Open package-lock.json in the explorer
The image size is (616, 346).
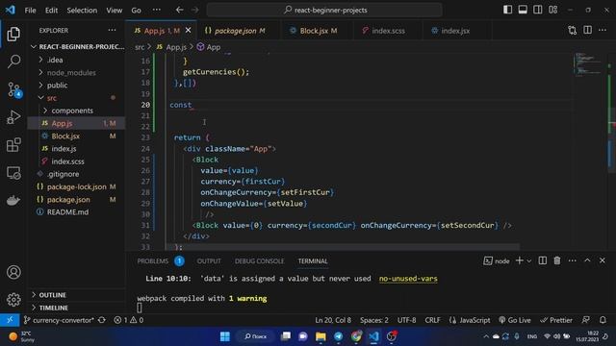pyautogui.click(x=77, y=186)
